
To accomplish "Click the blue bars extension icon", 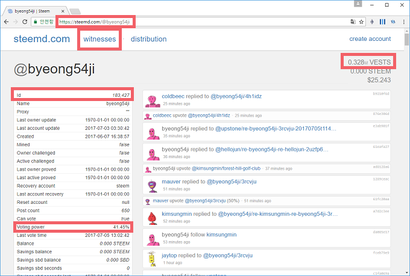I will (x=382, y=22).
